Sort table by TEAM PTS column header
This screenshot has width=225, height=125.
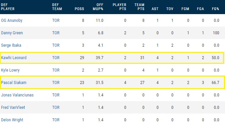139,7
